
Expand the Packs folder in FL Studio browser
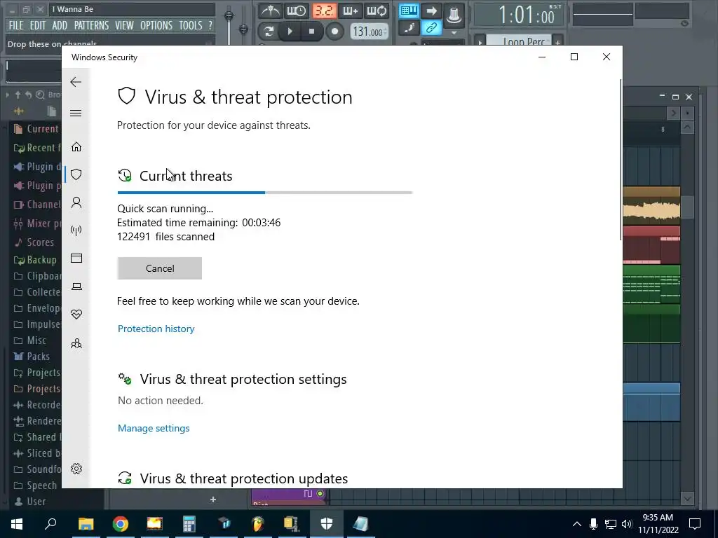point(32,357)
